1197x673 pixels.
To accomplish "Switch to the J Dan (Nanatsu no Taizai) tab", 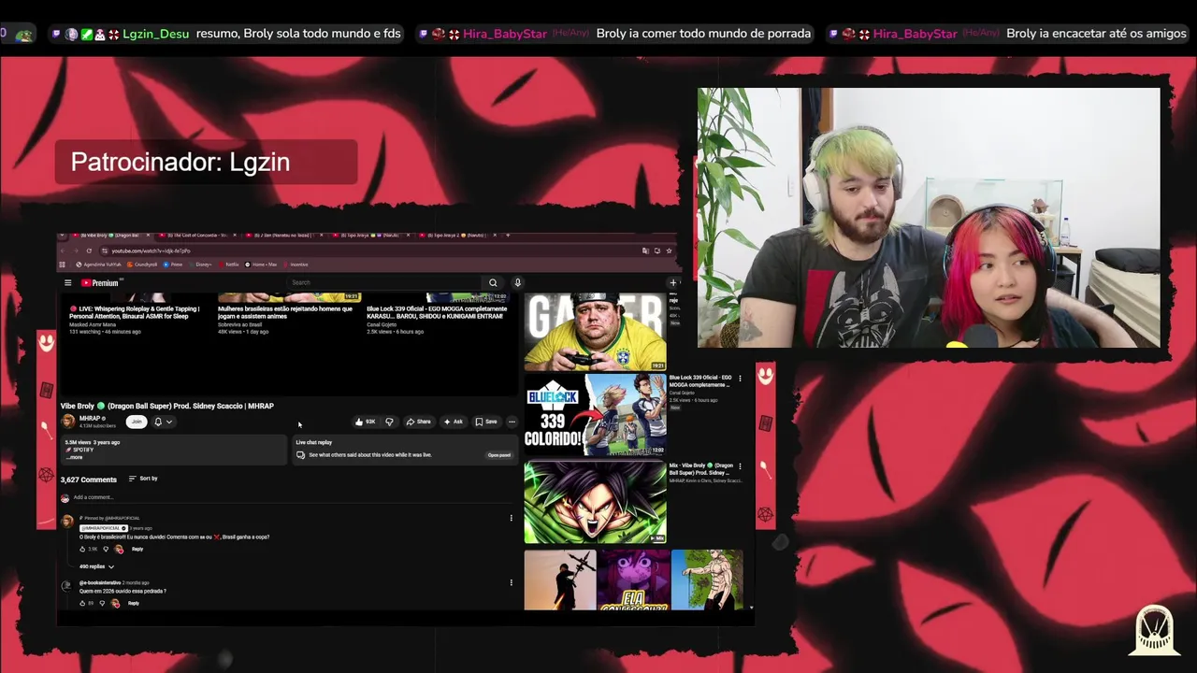I will click(286, 235).
